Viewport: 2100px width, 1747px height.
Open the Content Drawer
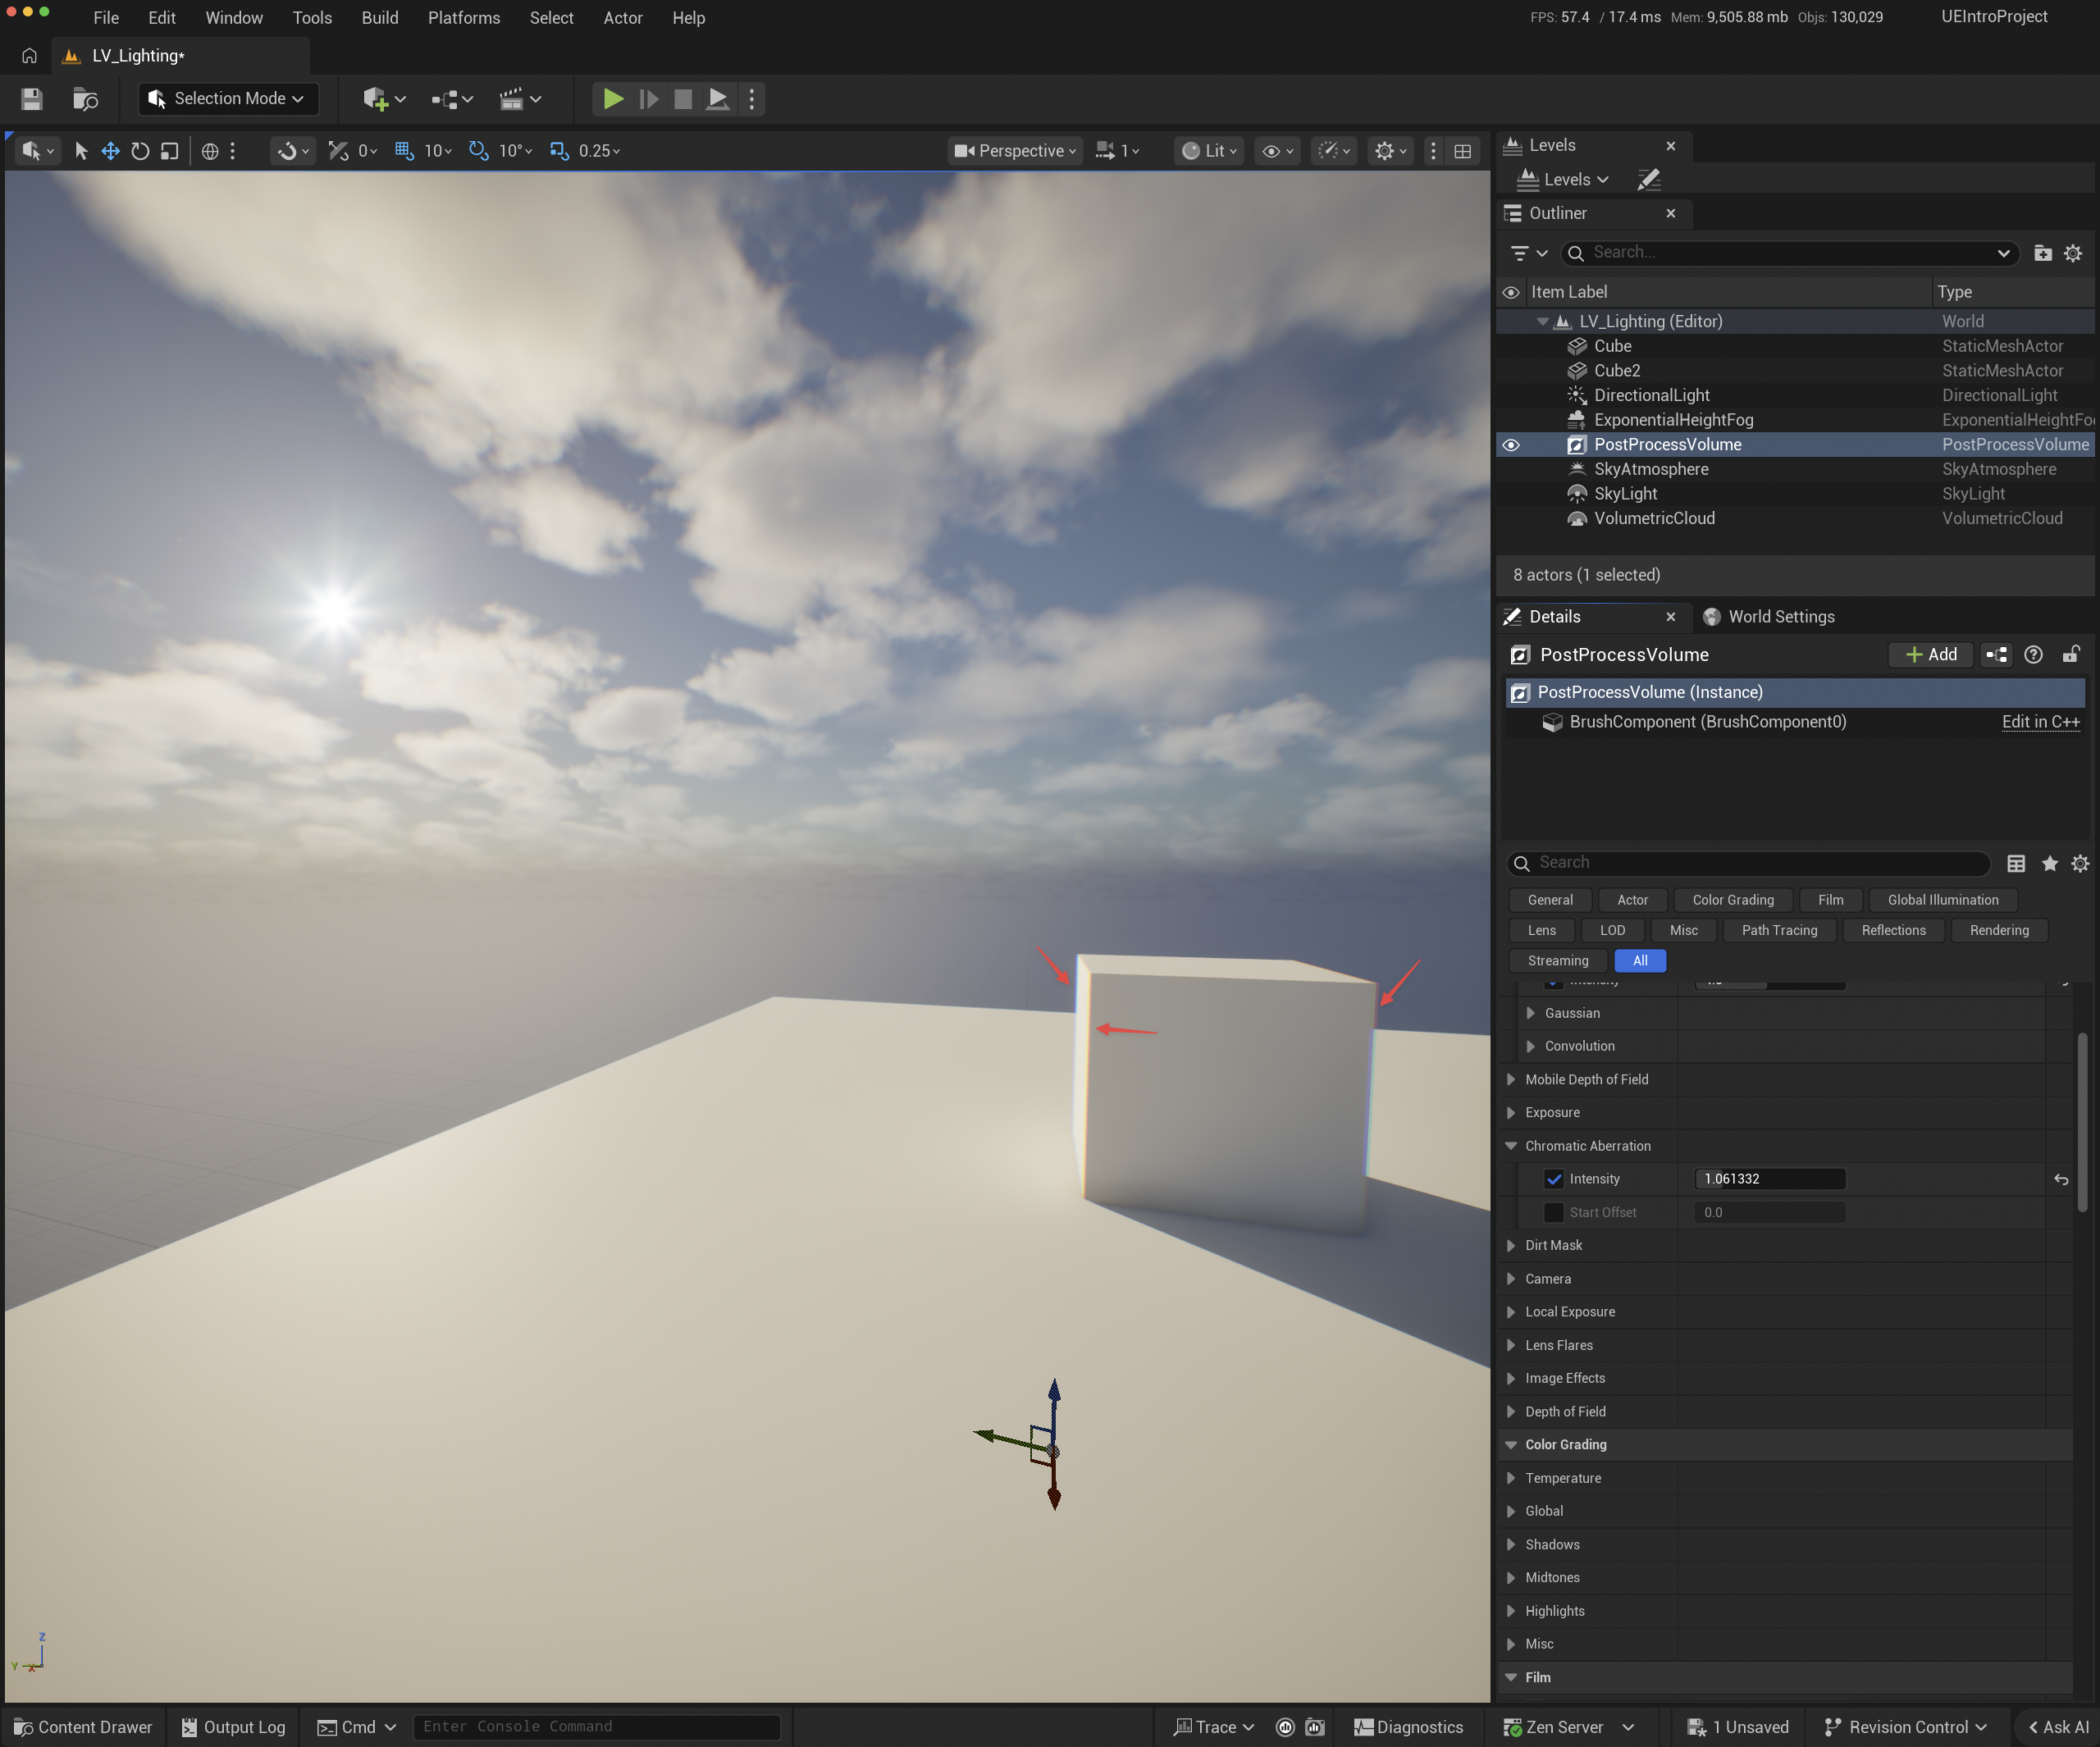coord(83,1727)
